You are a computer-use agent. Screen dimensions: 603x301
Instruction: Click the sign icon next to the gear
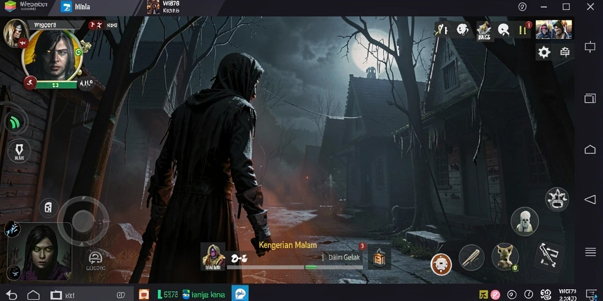tap(565, 52)
